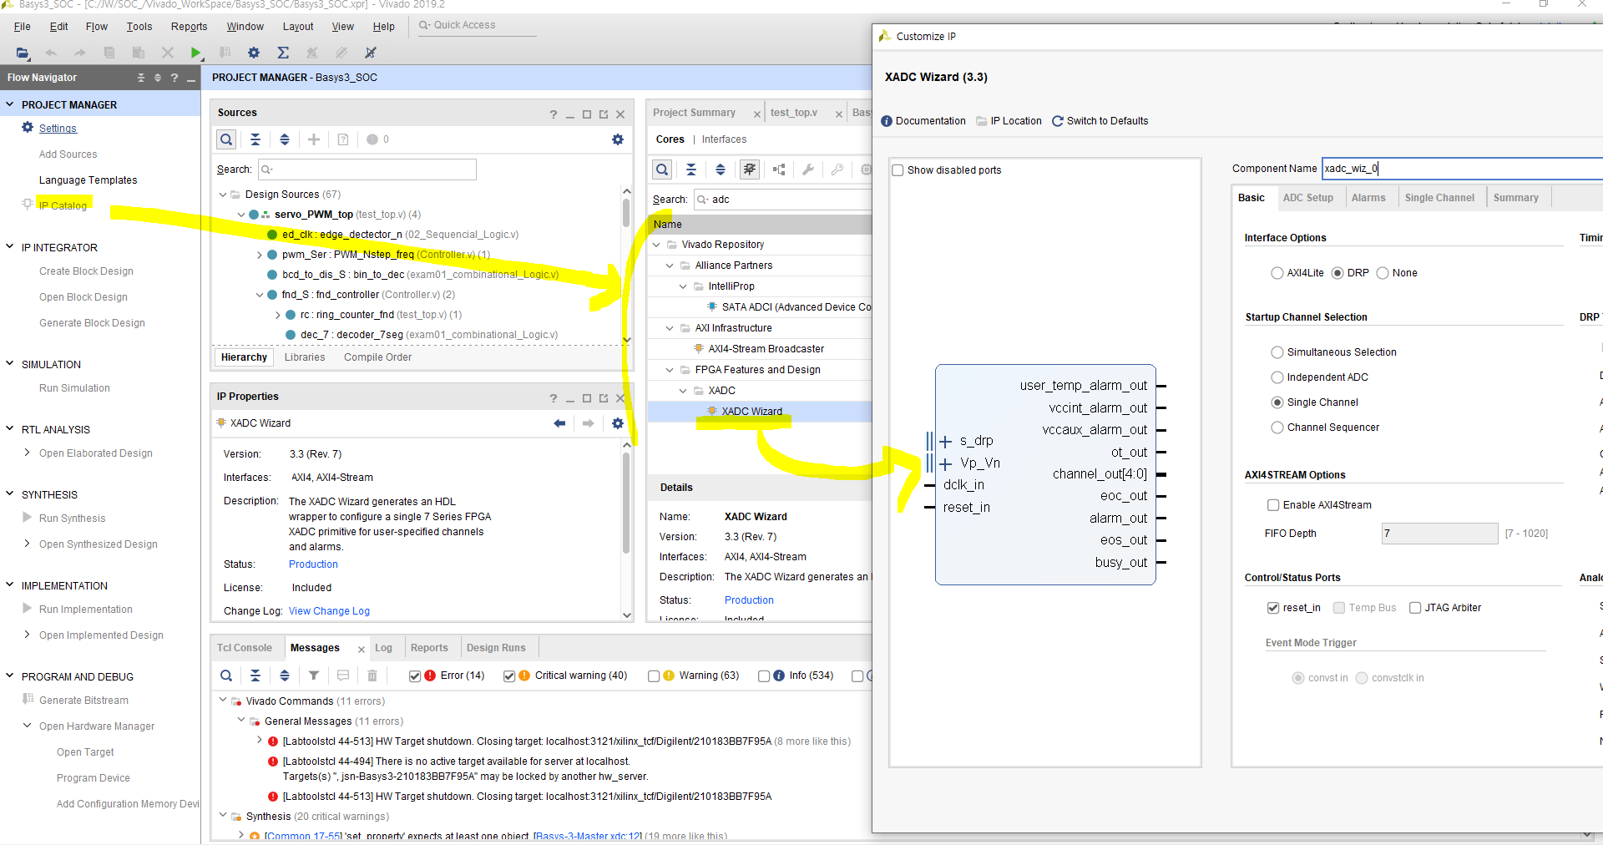Click Flow Navigator help question mark
Viewport: 1603px width, 845px height.
point(174,78)
